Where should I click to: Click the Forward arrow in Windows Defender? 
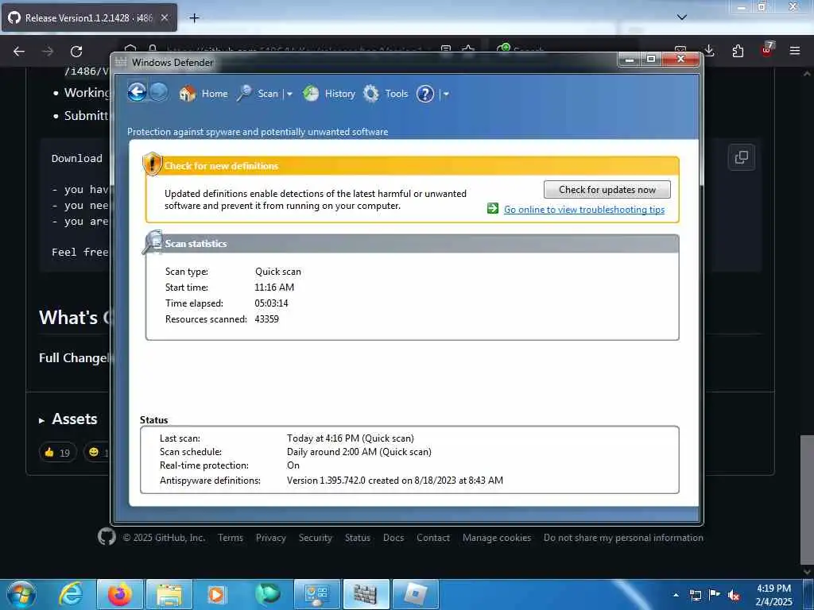158,93
